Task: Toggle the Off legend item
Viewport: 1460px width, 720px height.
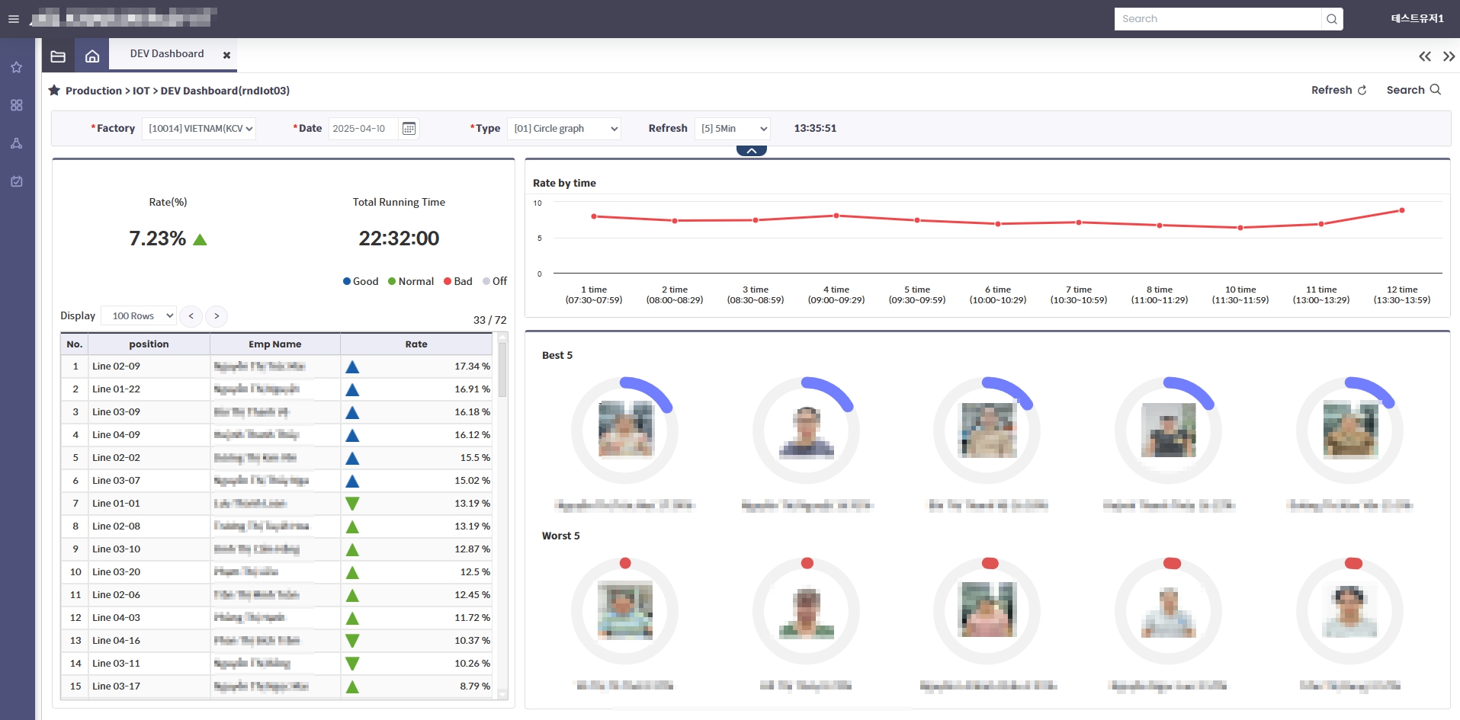Action: coord(495,281)
